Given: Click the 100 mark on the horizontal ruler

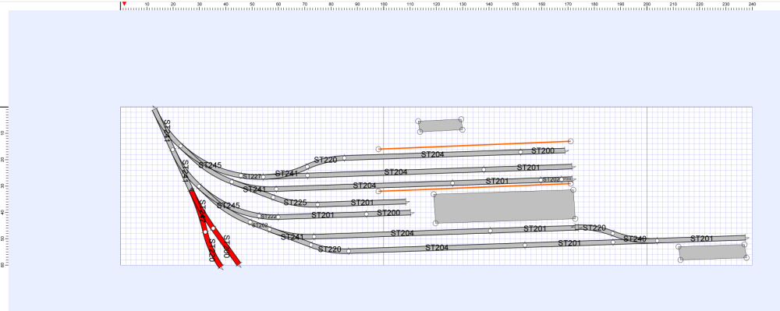Looking at the screenshot, I should [384, 4].
